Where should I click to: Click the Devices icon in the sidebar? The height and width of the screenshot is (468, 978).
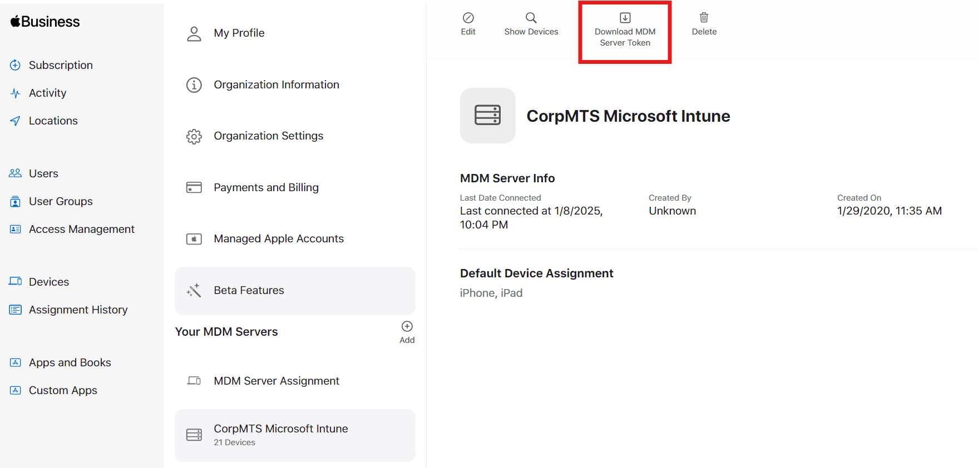(x=16, y=282)
